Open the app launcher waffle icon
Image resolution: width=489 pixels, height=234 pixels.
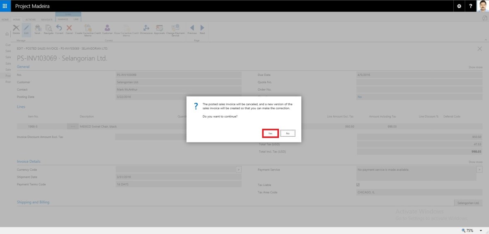[x=5, y=6]
